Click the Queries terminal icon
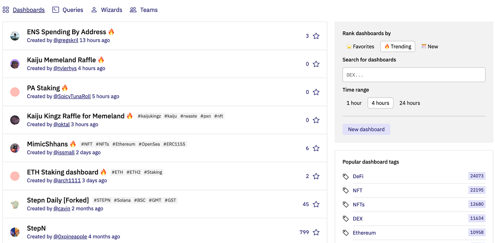Image resolution: width=495 pixels, height=243 pixels. click(x=55, y=10)
